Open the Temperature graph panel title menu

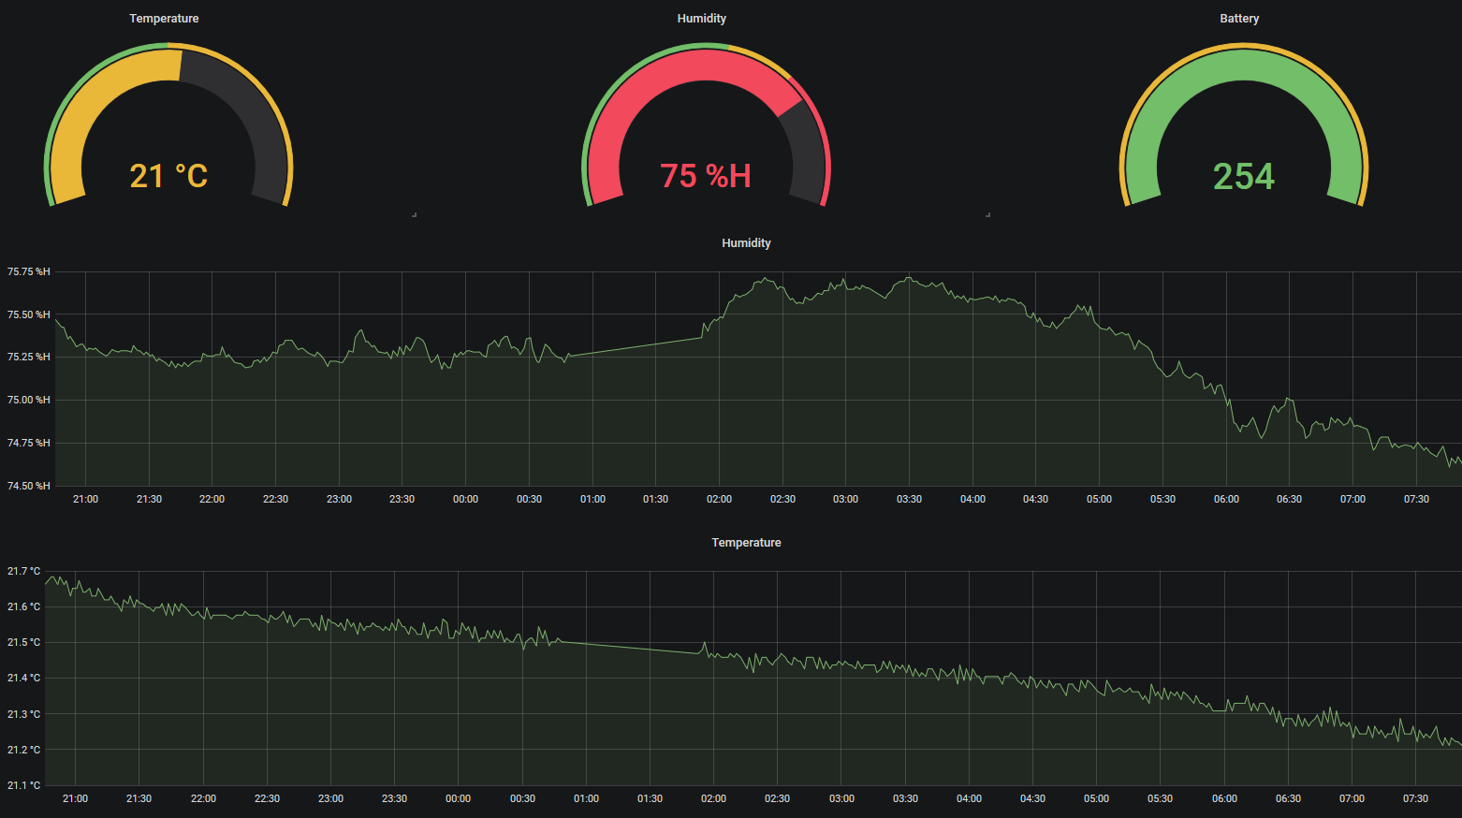coord(746,542)
